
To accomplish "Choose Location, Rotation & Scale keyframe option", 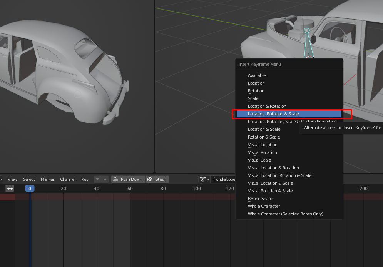I will click(273, 114).
